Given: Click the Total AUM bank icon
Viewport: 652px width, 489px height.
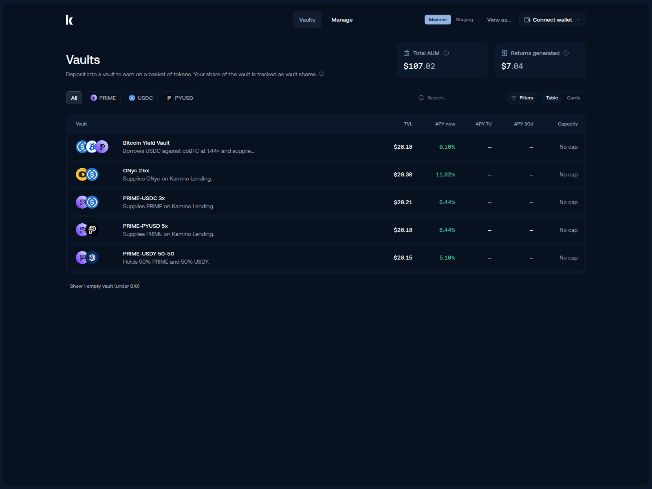Looking at the screenshot, I should click(x=407, y=53).
